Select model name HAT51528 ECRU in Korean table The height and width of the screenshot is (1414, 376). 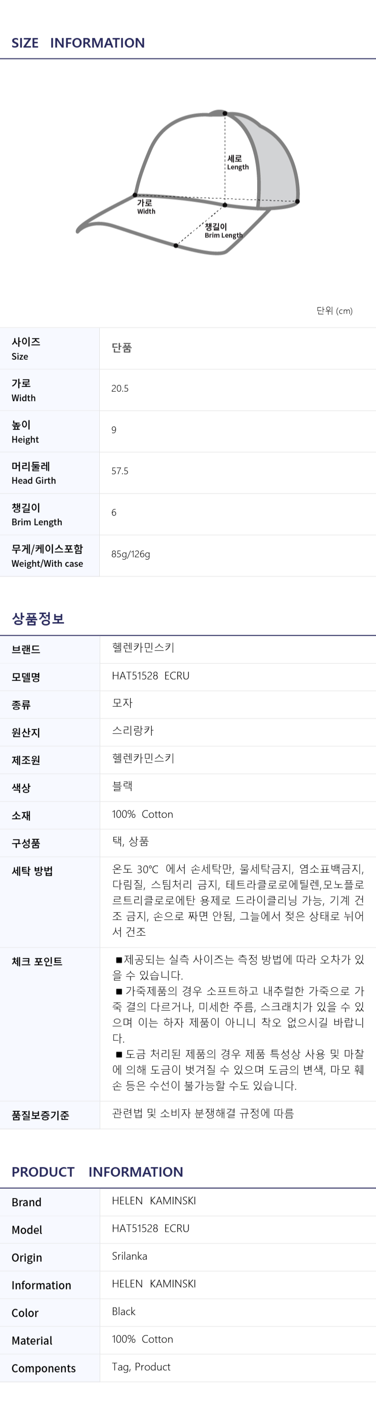coord(150,676)
